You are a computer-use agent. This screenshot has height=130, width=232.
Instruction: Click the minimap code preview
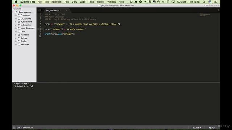point(205,15)
